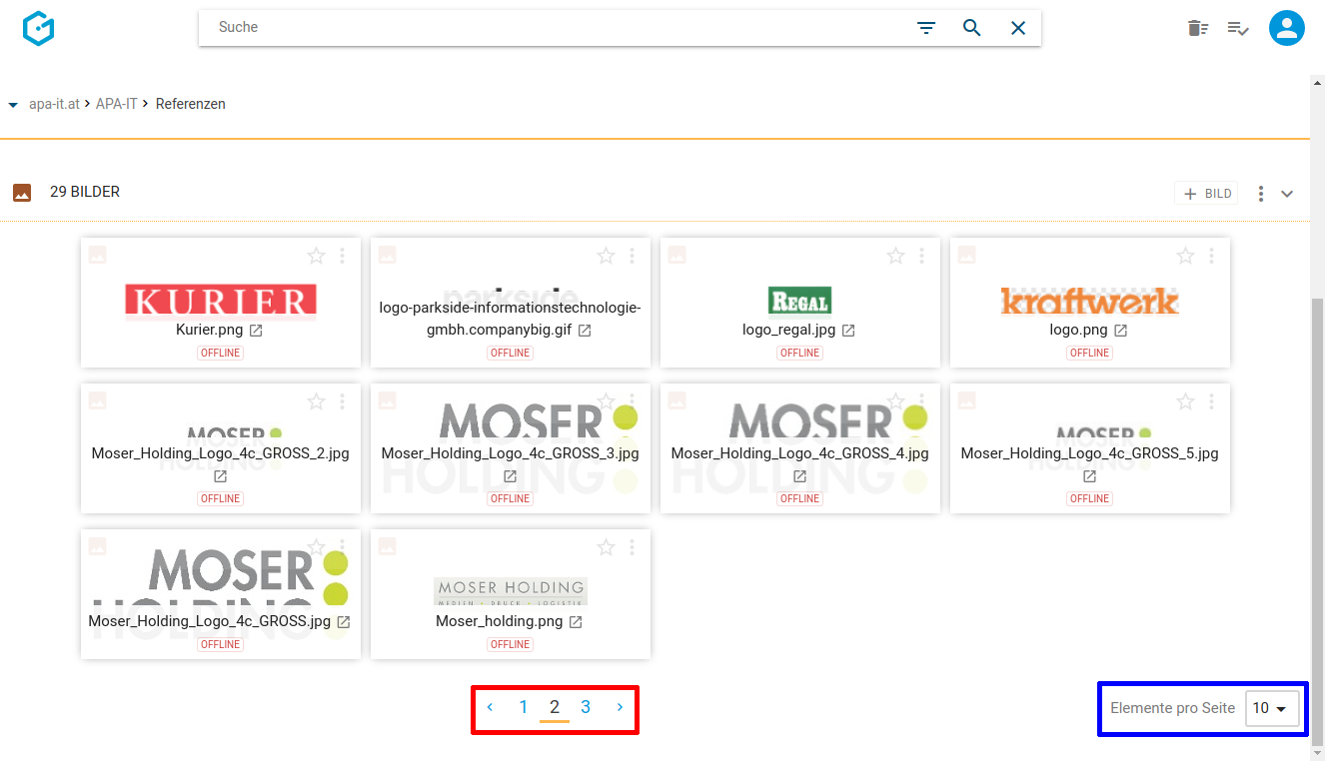The width and height of the screenshot is (1325, 761).
Task: Add image with + BILD button
Action: (x=1206, y=194)
